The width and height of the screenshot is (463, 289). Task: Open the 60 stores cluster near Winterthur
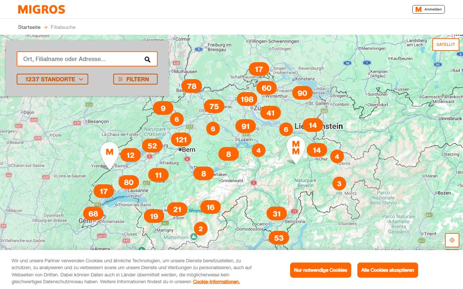[x=267, y=88]
